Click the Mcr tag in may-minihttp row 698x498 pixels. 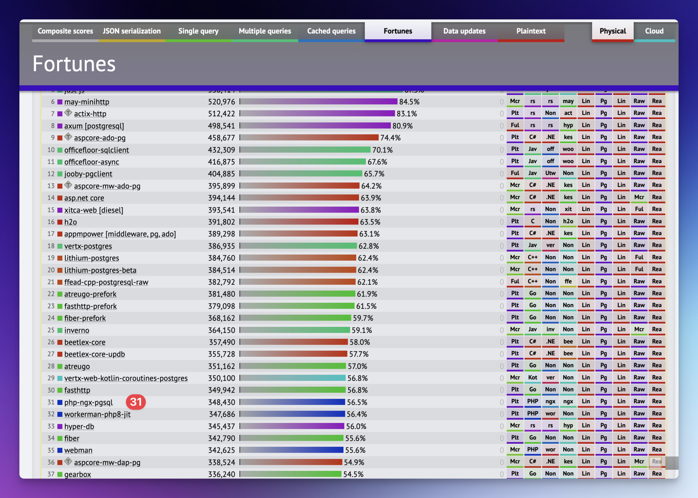(x=515, y=101)
